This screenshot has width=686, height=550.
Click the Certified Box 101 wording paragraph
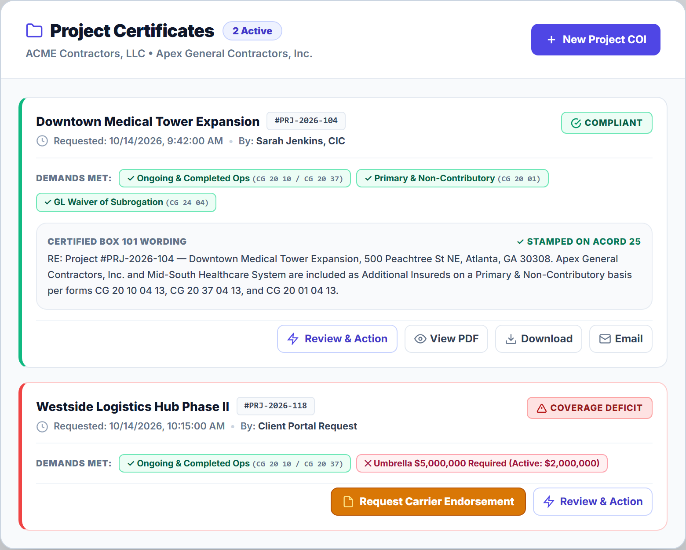click(340, 275)
